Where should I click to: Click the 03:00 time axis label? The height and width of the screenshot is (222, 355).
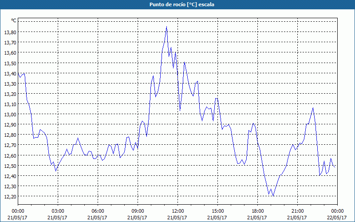58,211
